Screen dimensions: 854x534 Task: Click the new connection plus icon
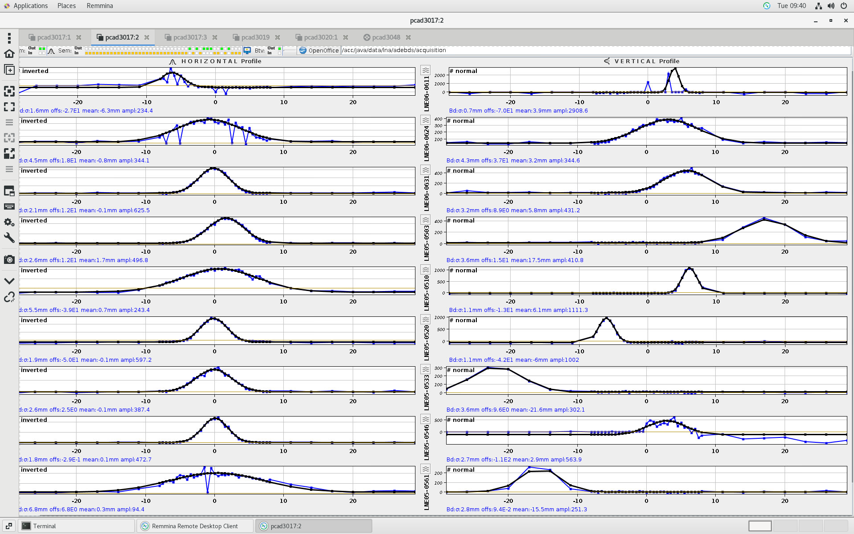tap(9, 70)
